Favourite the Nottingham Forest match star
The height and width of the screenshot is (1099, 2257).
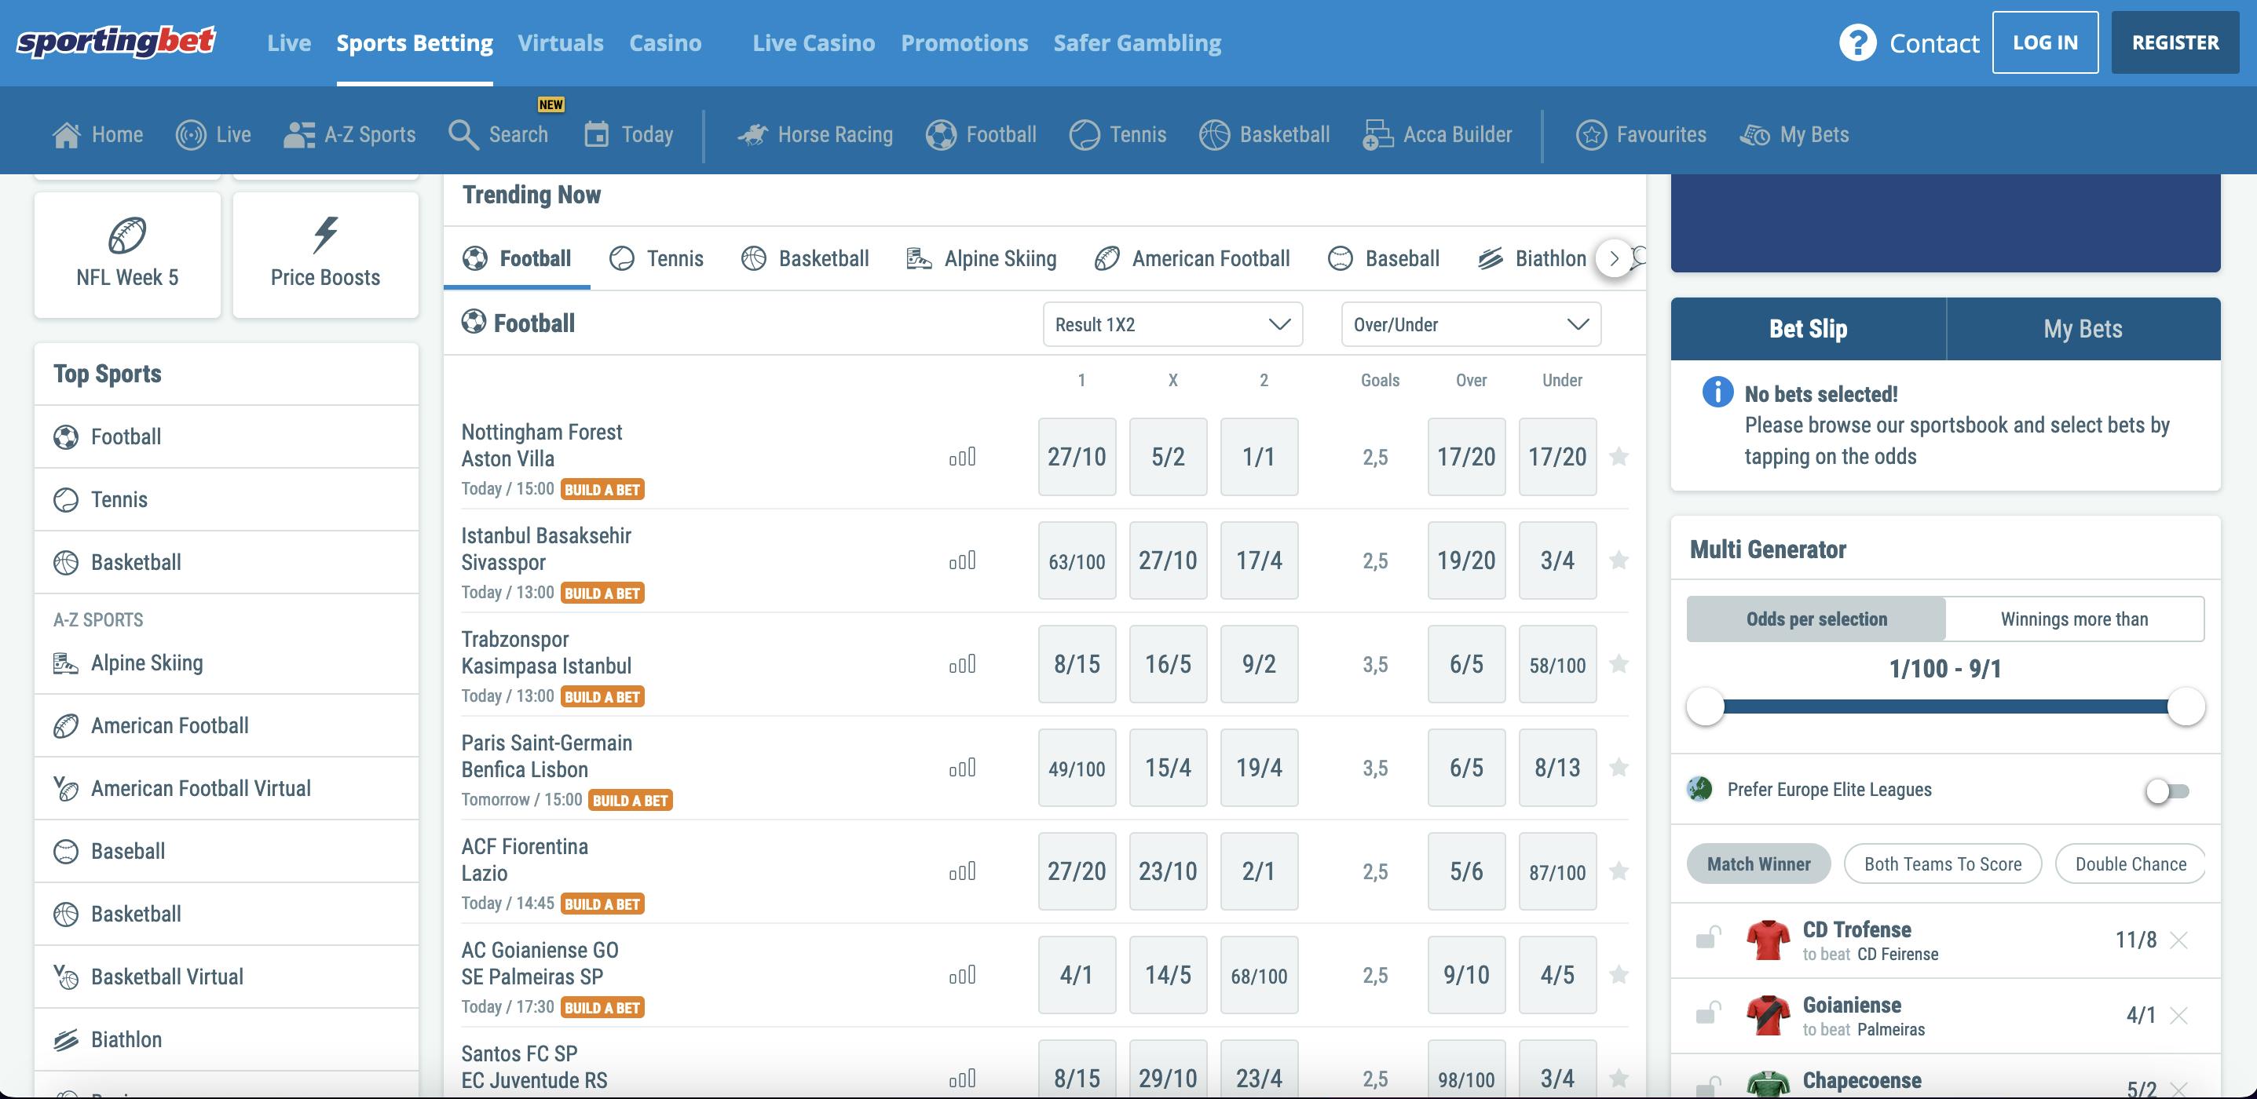pyautogui.click(x=1619, y=457)
